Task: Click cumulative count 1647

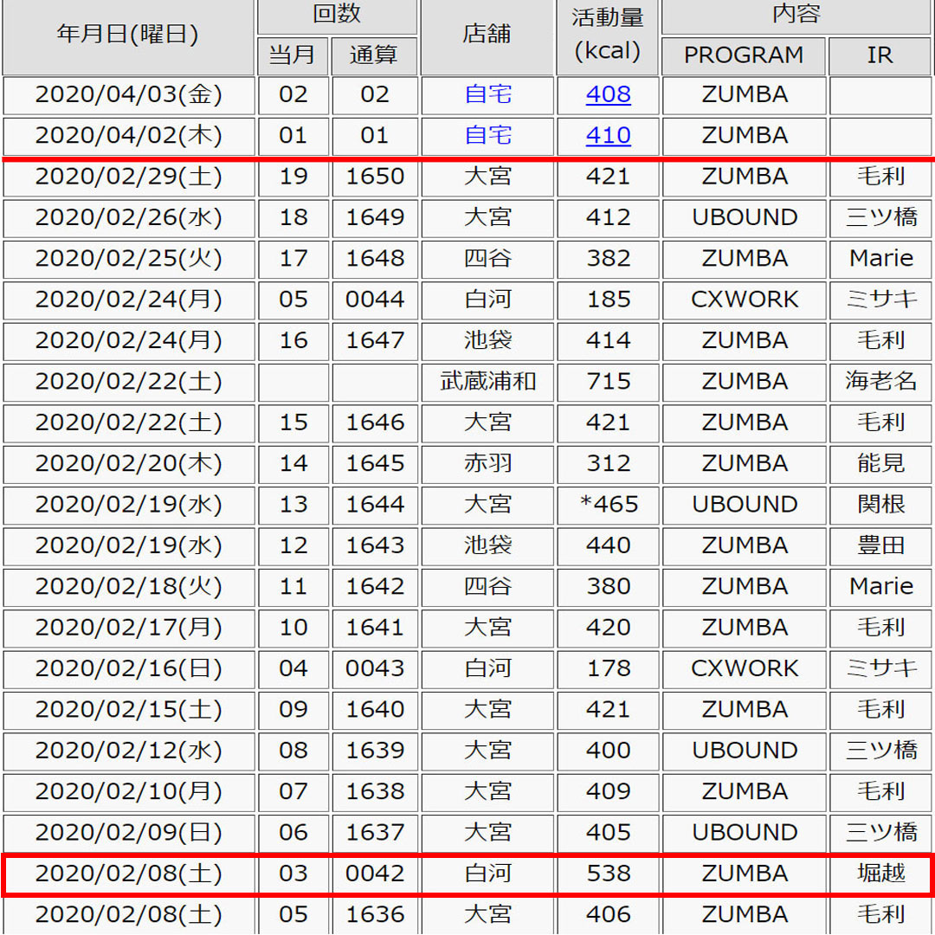Action: click(375, 340)
